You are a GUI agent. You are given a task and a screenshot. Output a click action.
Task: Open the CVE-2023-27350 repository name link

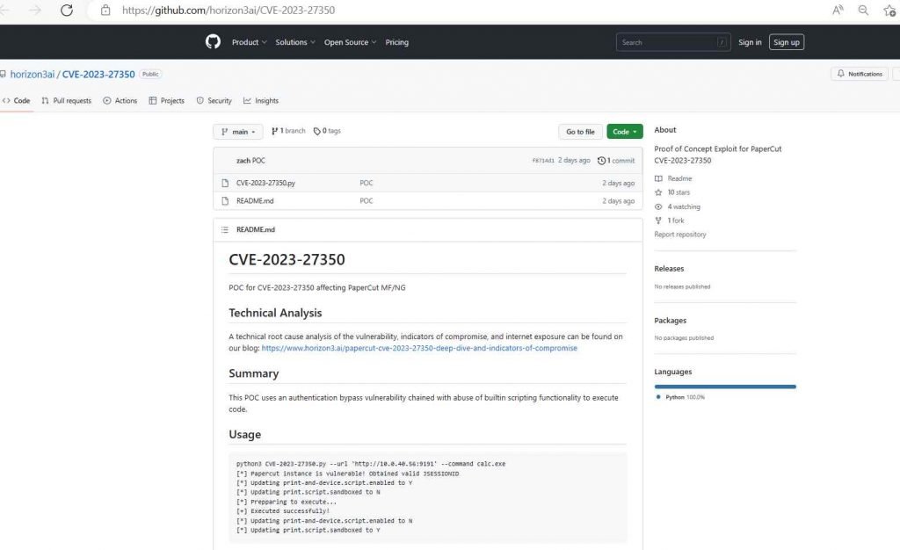(x=98, y=74)
